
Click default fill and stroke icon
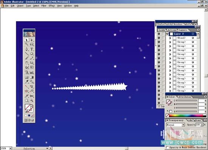click(26, 111)
